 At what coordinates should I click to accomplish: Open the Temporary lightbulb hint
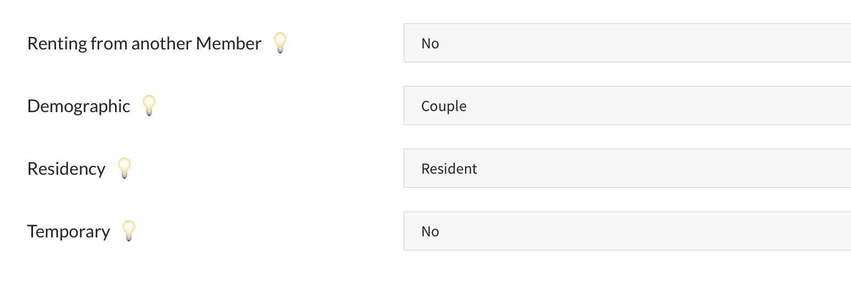coord(128,230)
